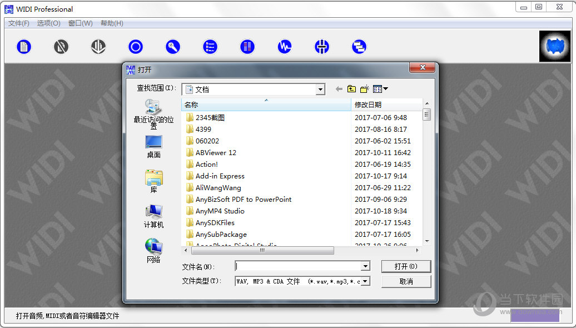Click the blue piano-roll columns toolbar icon
The height and width of the screenshot is (328, 576).
click(247, 47)
